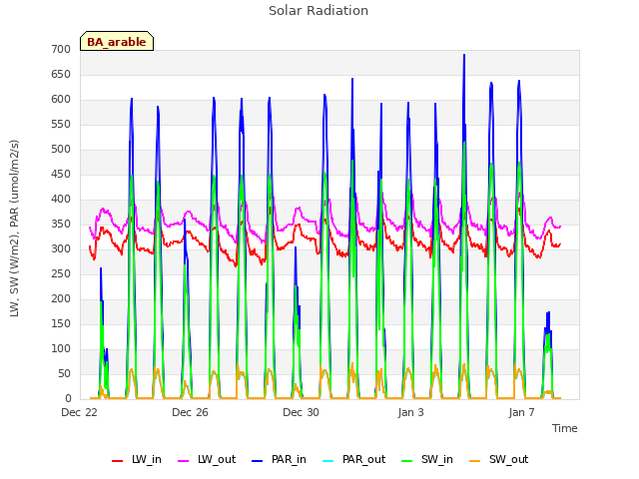Image resolution: width=639 pixels, height=479 pixels.
Task: Click the green SW_in legend swatch
Action: (x=406, y=461)
